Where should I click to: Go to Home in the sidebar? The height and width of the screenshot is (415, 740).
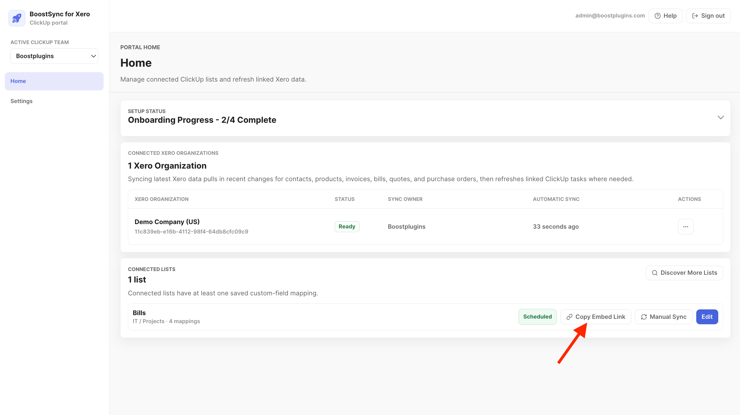(x=54, y=81)
